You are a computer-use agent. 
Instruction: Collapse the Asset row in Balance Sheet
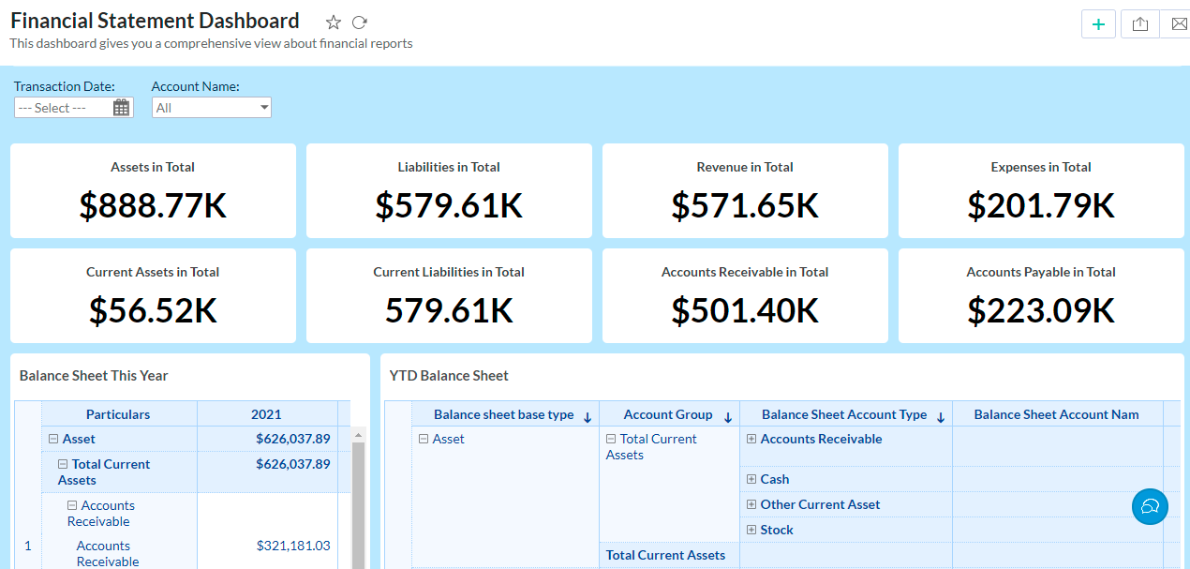click(x=53, y=439)
